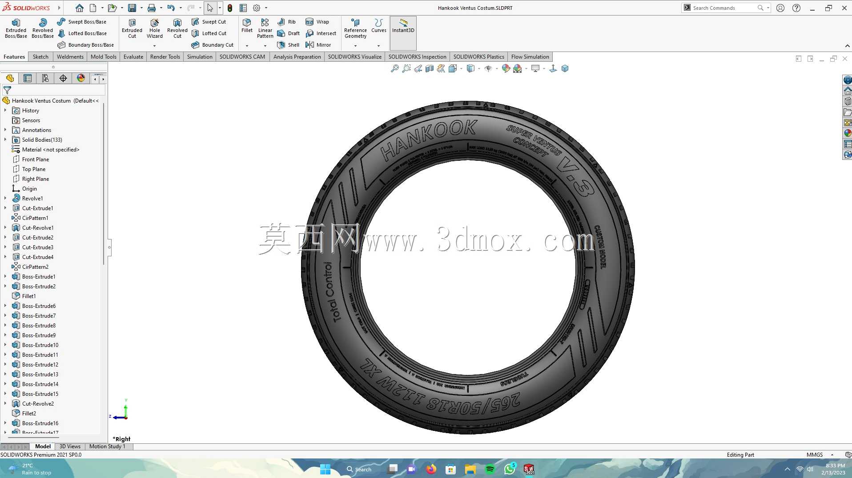This screenshot has height=478, width=852.
Task: Click the filter box in feature tree
Action: pos(54,90)
